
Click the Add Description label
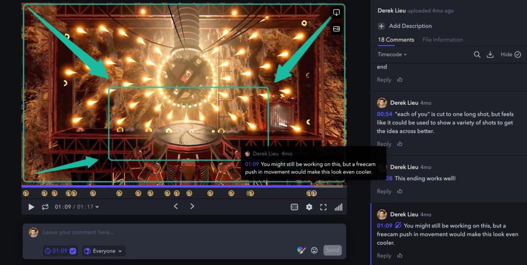pos(411,26)
